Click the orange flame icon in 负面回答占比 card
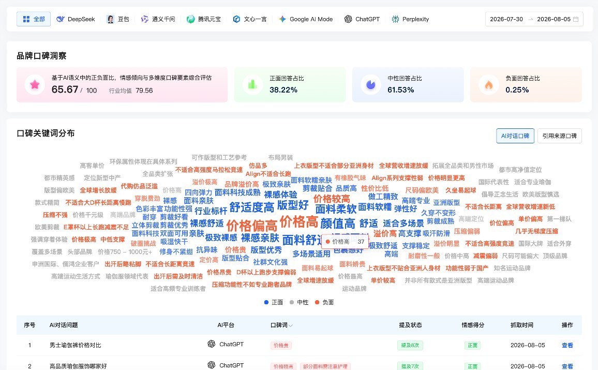Screen dimensions: 598x370 (488, 84)
